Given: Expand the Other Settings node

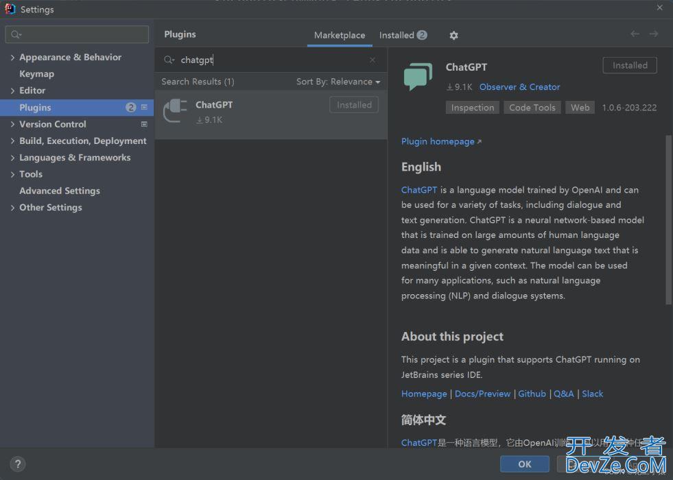Looking at the screenshot, I should [12, 208].
